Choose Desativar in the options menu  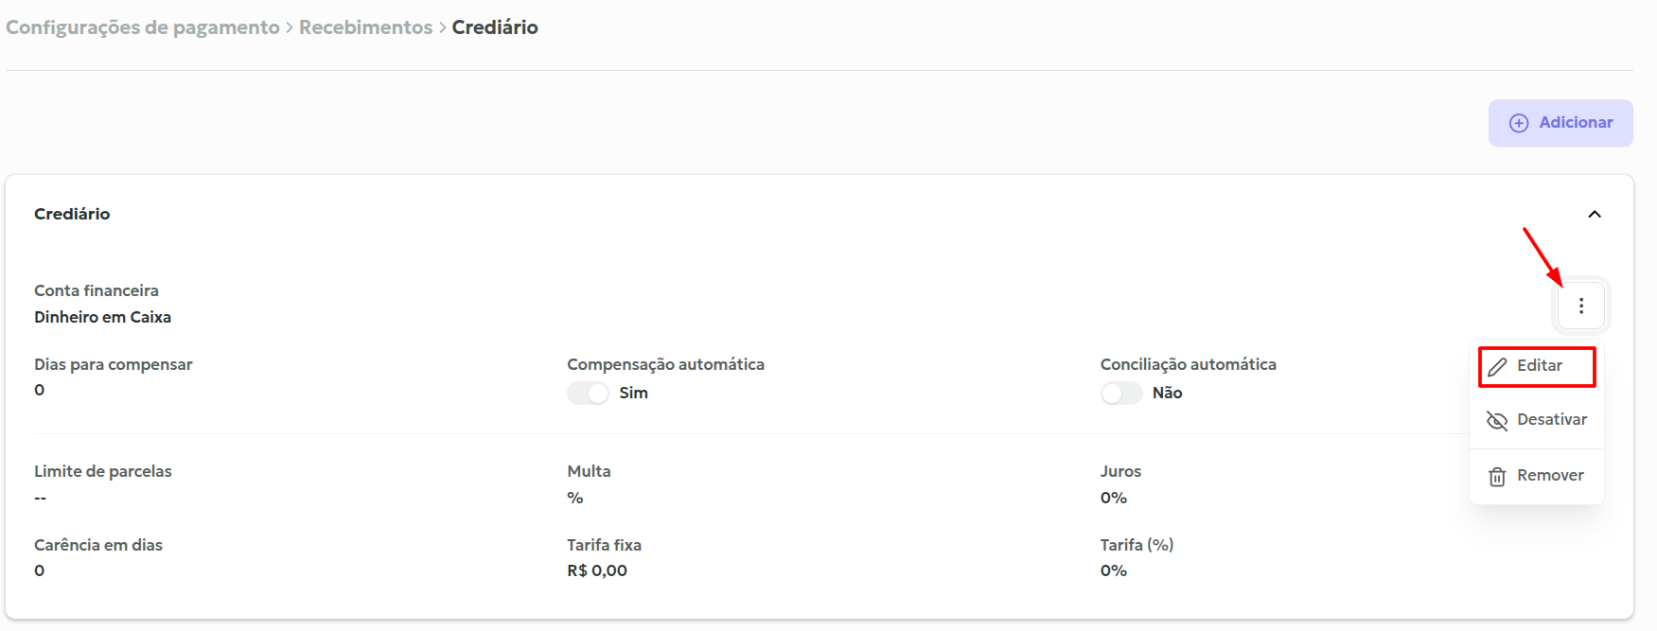coord(1551,419)
